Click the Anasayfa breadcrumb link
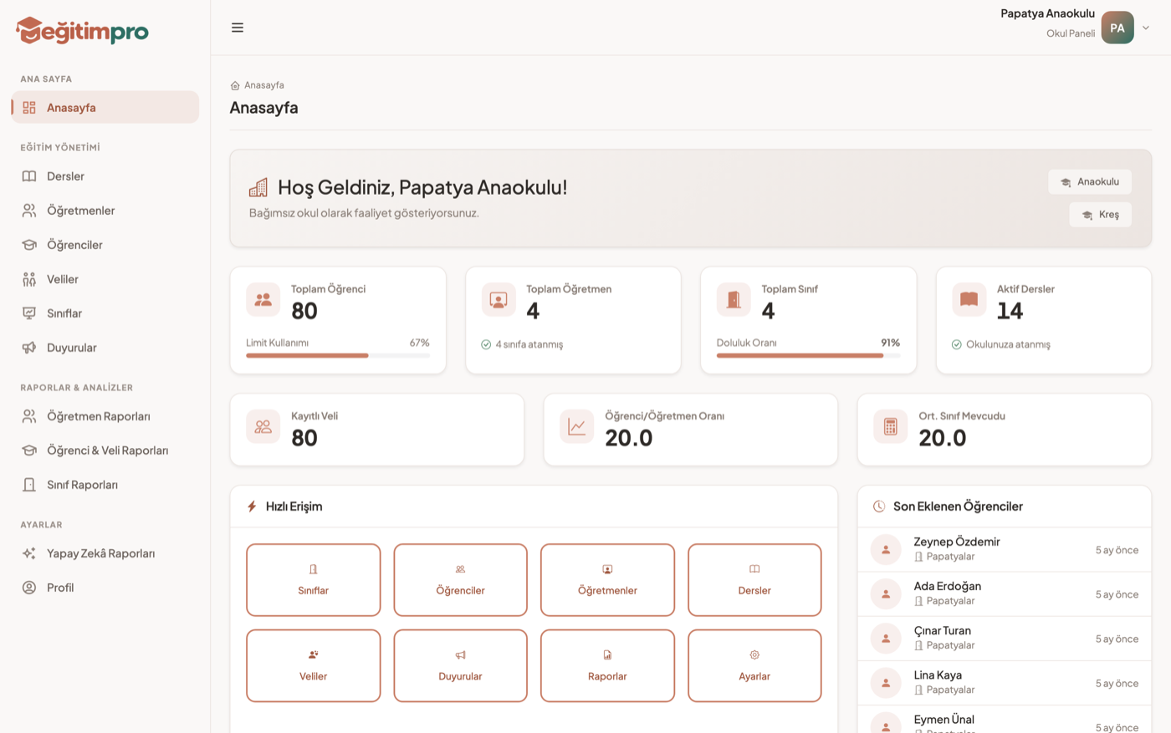This screenshot has width=1171, height=733. pos(263,85)
